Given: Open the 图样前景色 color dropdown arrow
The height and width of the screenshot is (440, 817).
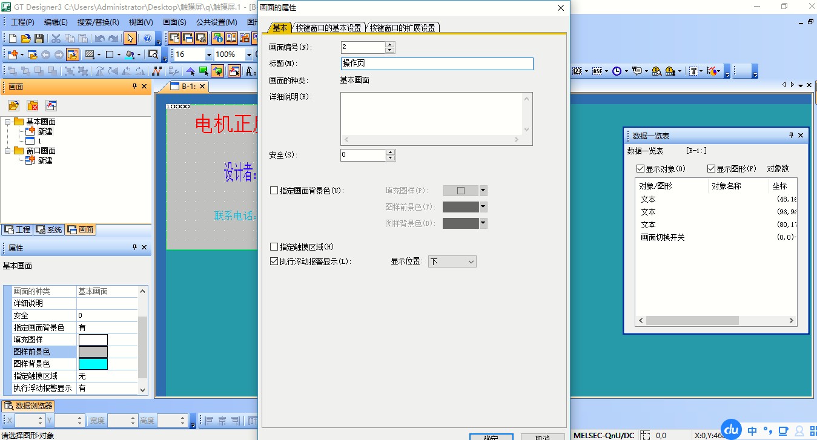Looking at the screenshot, I should click(483, 207).
